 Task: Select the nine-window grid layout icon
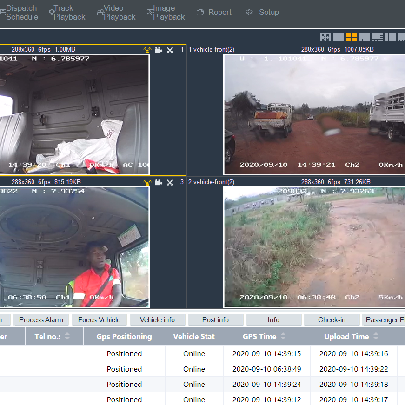tap(390, 38)
